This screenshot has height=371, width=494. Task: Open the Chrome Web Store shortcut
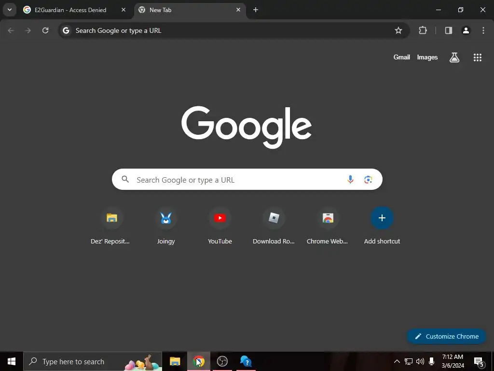pos(328,227)
